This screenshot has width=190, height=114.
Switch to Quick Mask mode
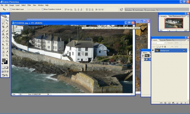[x=7, y=67]
